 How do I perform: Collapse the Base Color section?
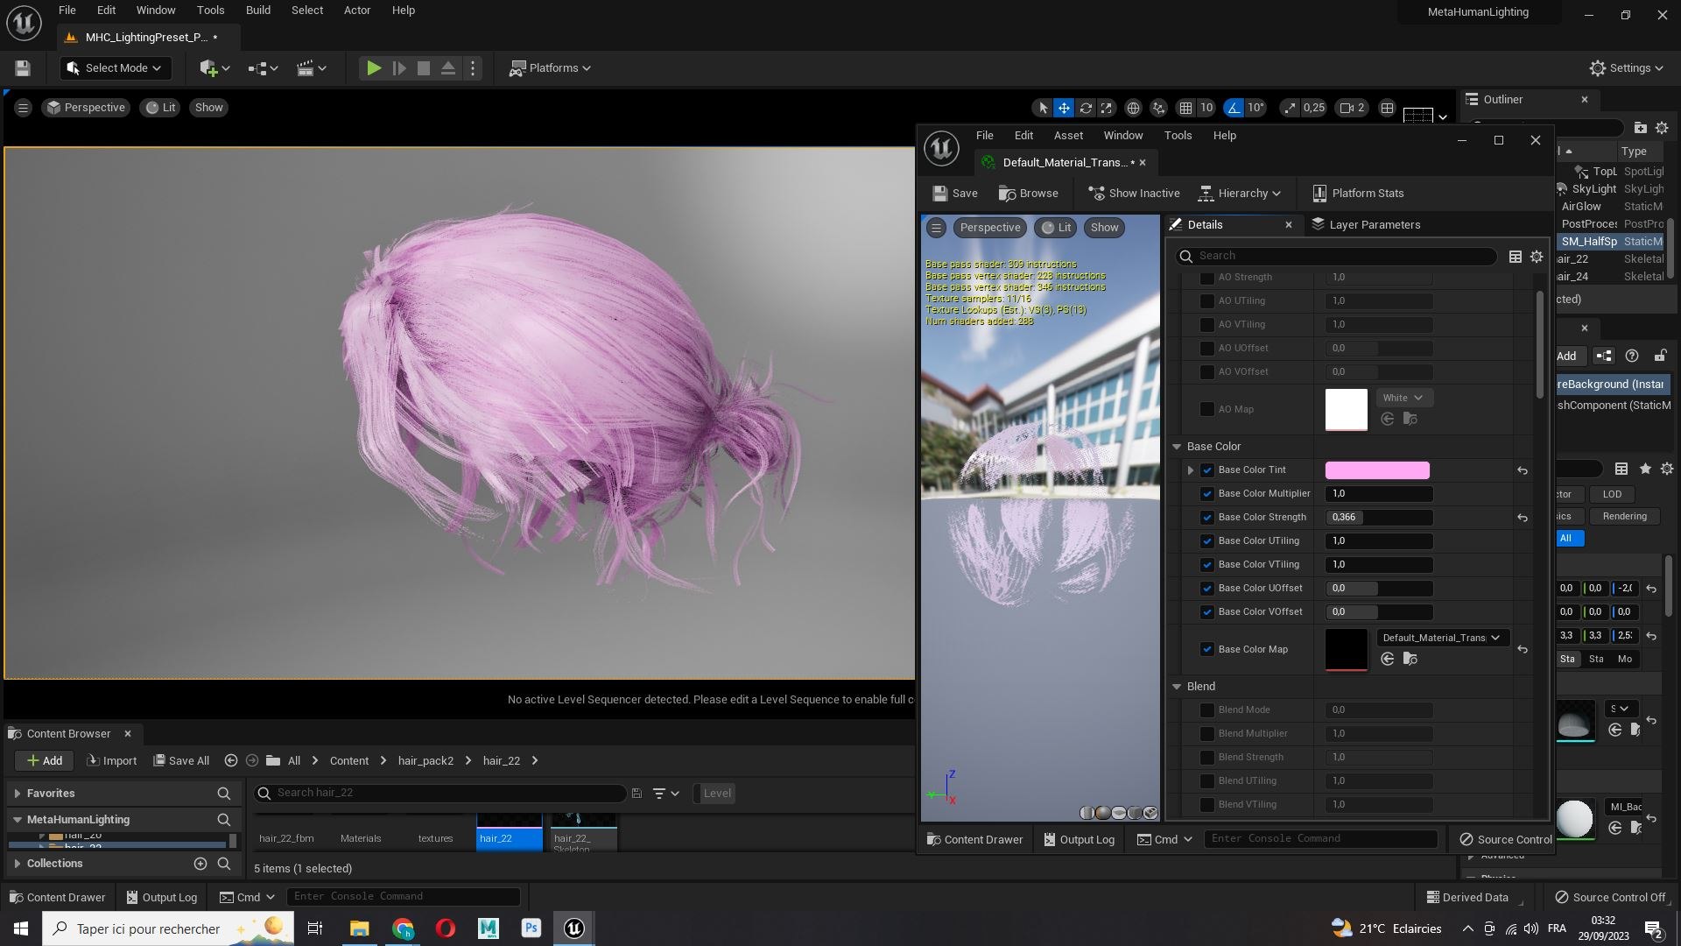point(1178,447)
